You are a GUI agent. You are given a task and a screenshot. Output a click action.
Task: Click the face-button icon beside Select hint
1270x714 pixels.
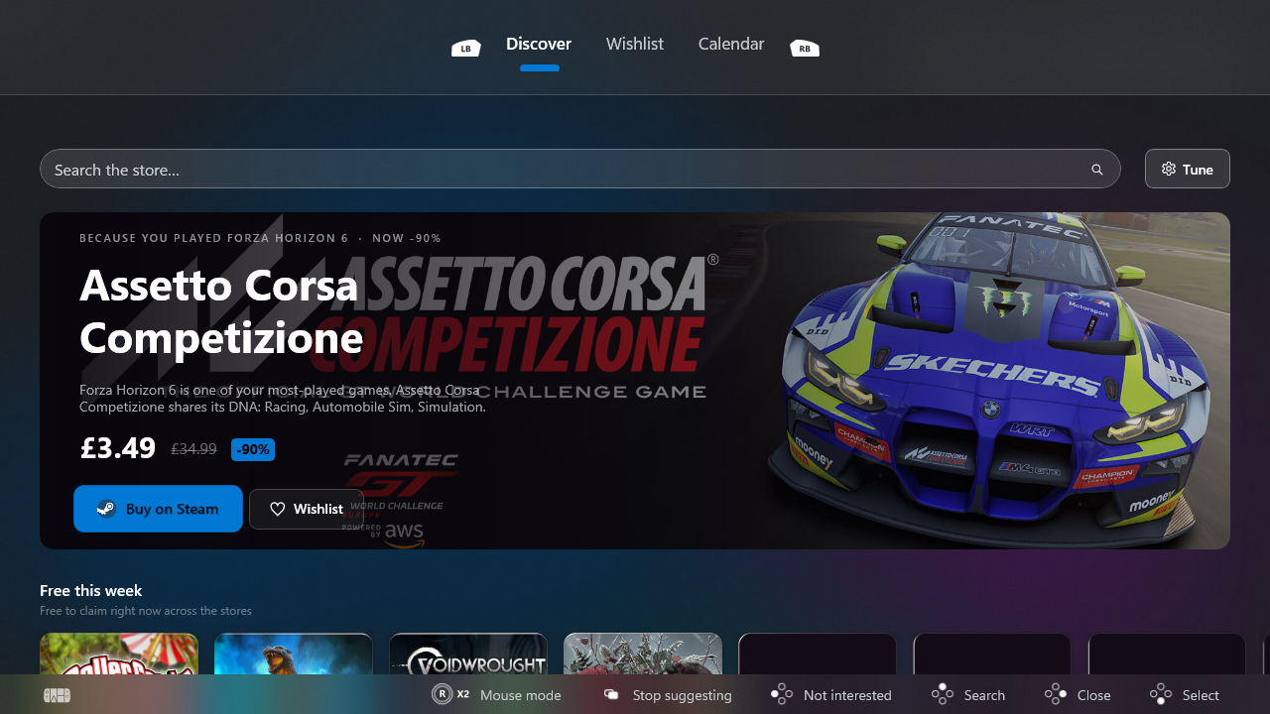coord(1161,694)
